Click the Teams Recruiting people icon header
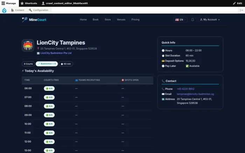Image resolution: width=245 pixels, height=153 pixels. 76,80
